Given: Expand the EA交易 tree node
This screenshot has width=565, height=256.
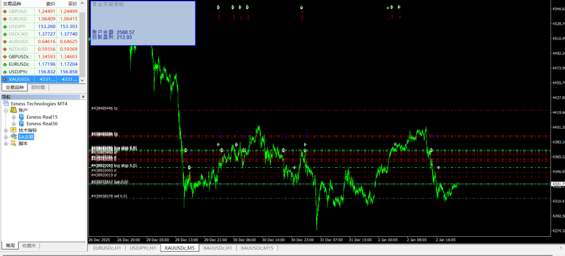Looking at the screenshot, I should click(6, 137).
